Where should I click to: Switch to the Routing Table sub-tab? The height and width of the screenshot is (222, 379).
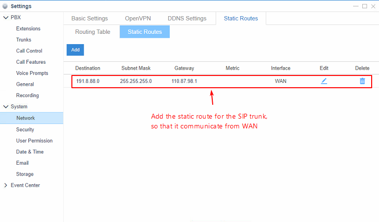92,32
